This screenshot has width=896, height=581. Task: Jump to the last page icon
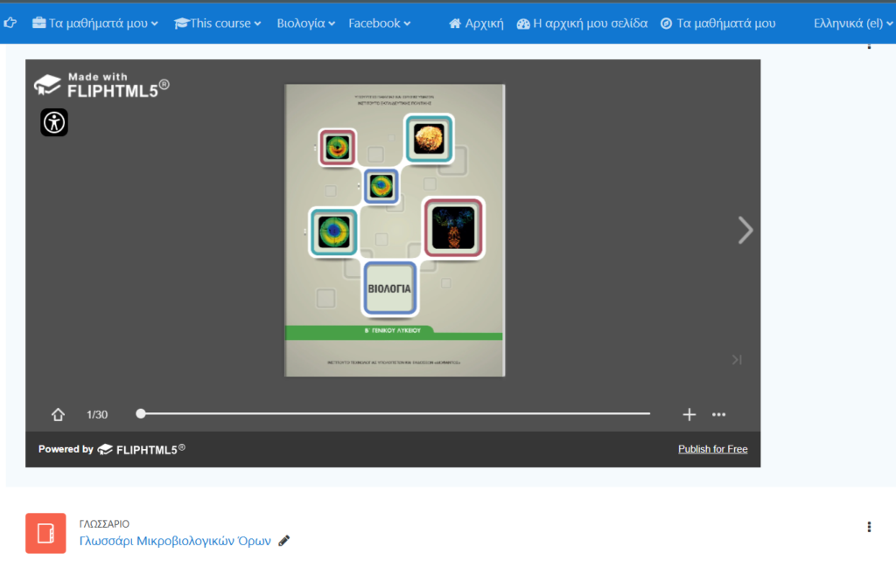coord(737,359)
